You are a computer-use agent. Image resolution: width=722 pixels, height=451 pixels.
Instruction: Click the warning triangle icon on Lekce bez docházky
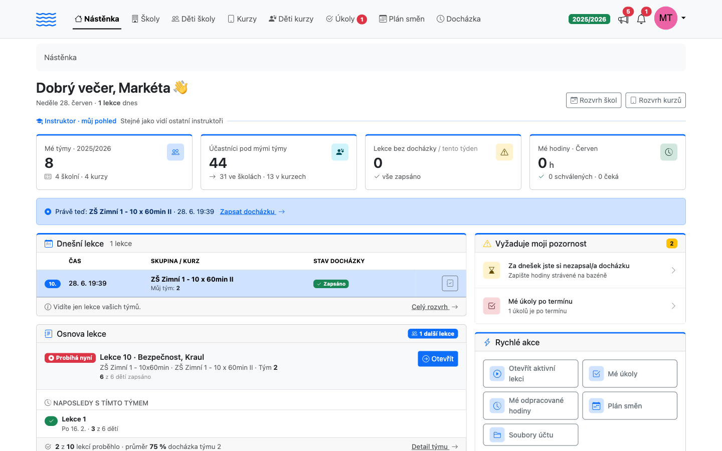pos(504,152)
